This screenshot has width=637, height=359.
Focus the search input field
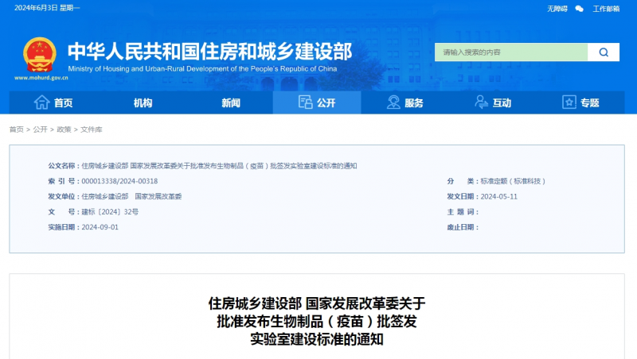510,52
